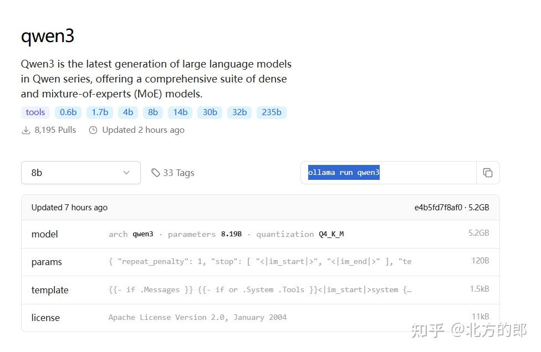Select the tools tag
The height and width of the screenshot is (352, 541).
pos(35,112)
